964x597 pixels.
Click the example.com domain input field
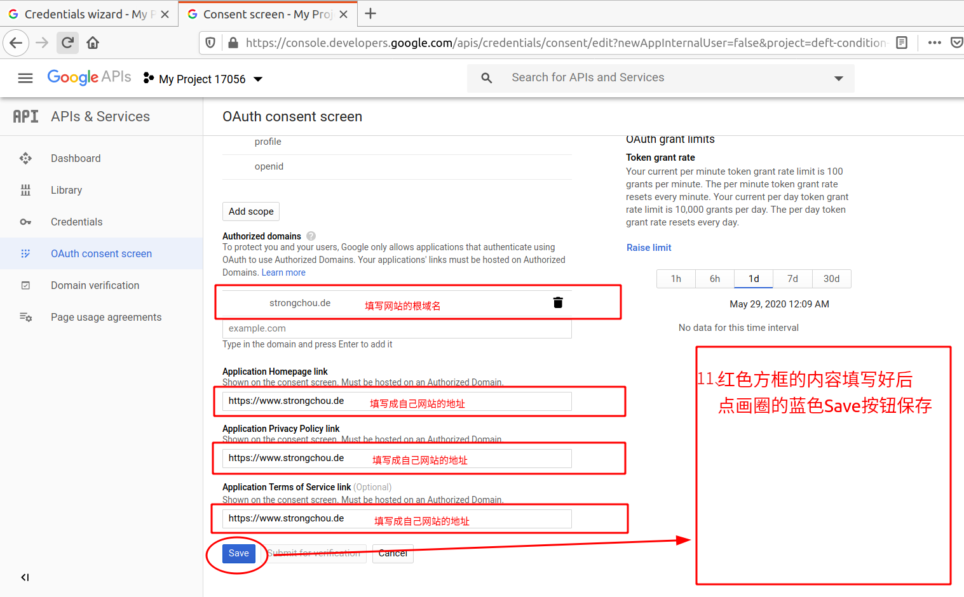(x=397, y=328)
